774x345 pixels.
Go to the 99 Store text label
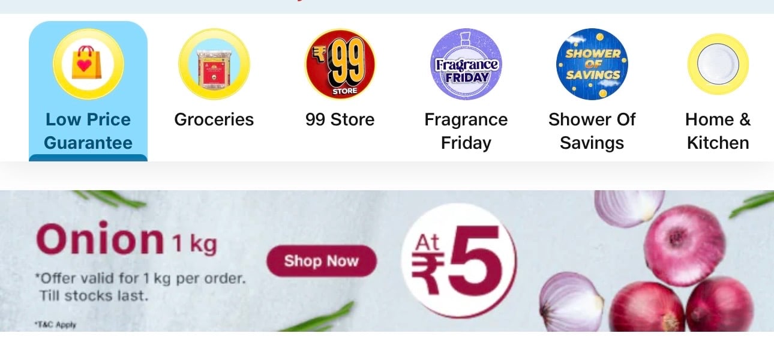[340, 119]
